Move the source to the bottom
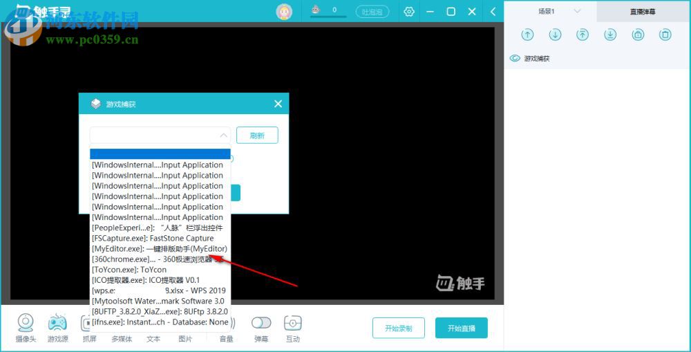The width and height of the screenshot is (691, 352). tap(610, 35)
